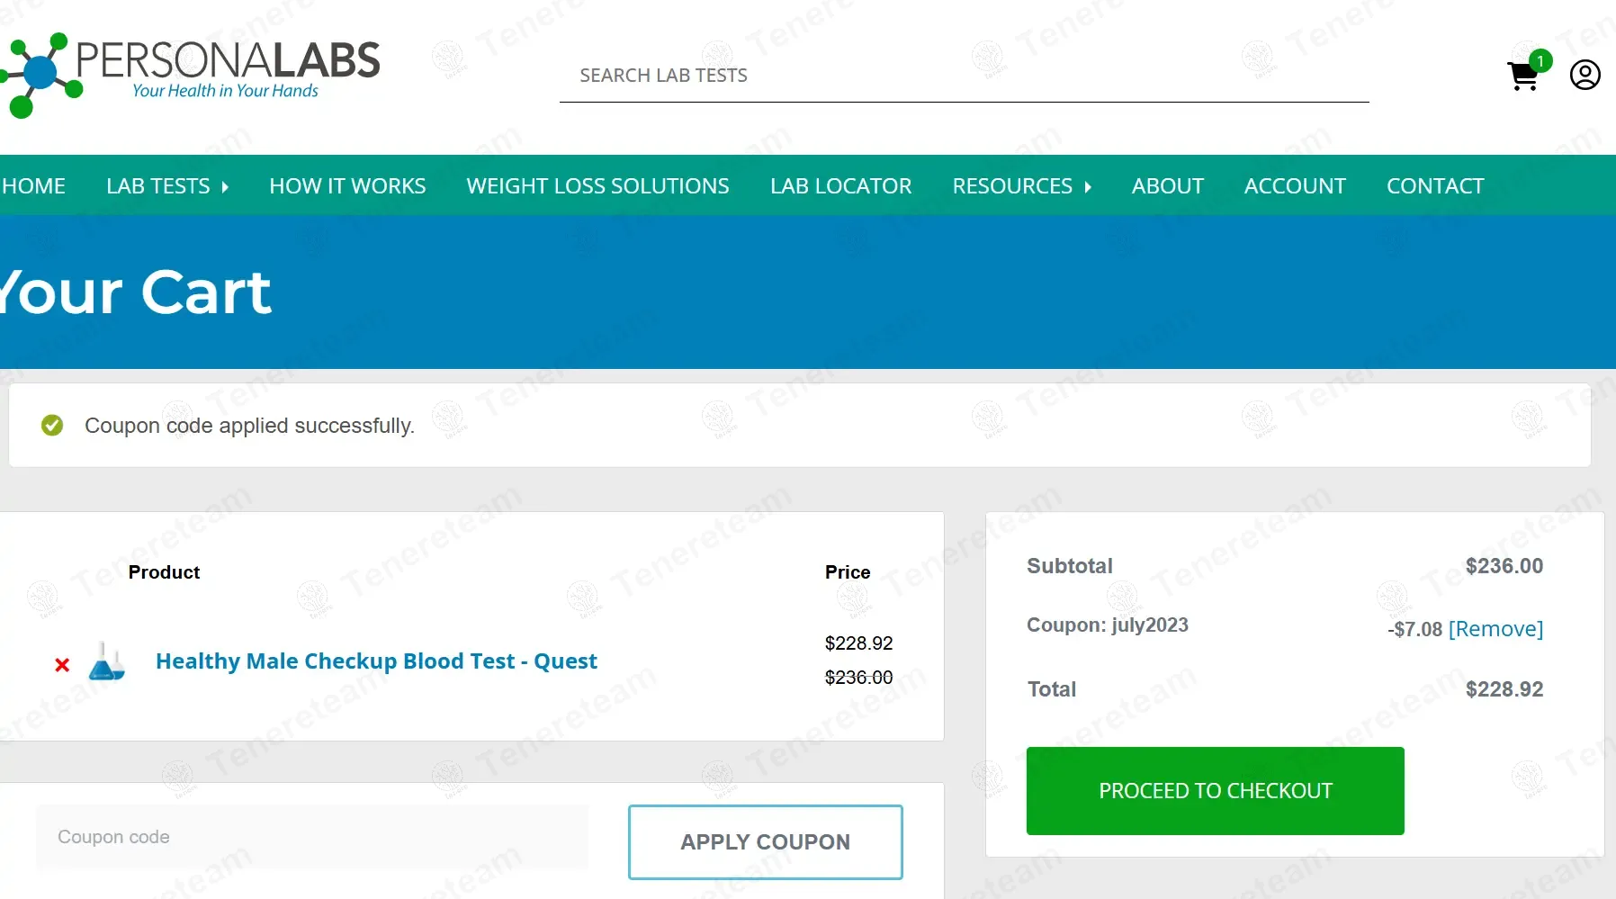Select the coupon discount -$7.08
The height and width of the screenshot is (899, 1616).
click(x=1414, y=630)
